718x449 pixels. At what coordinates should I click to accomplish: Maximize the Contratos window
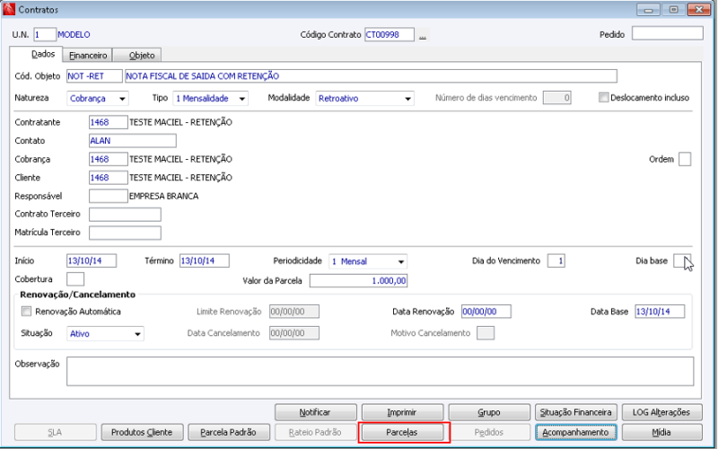tap(674, 9)
